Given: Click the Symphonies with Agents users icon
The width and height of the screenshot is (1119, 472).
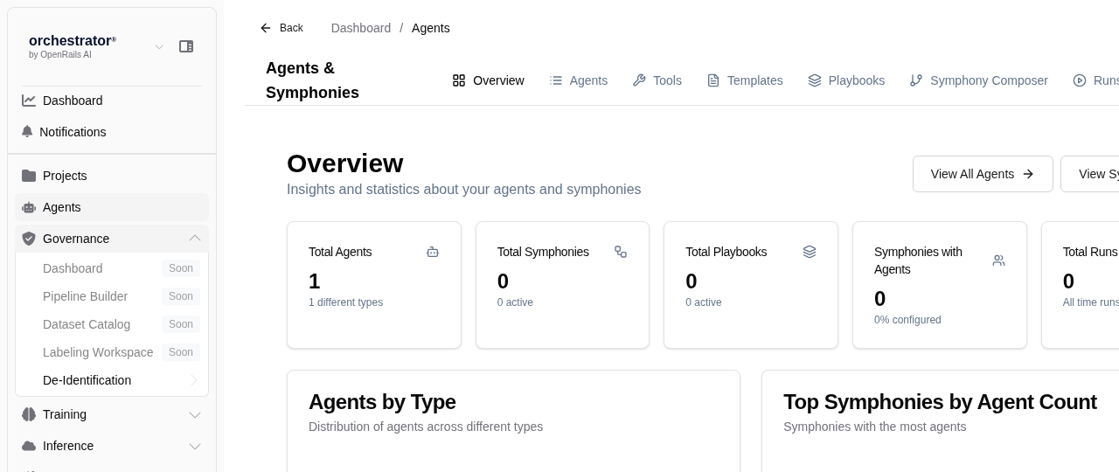Looking at the screenshot, I should (x=998, y=260).
